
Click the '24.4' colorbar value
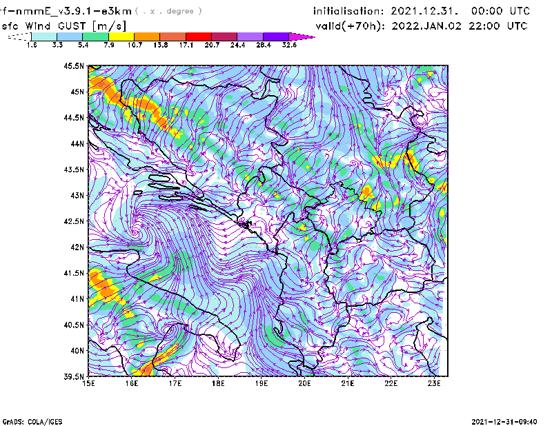point(237,45)
